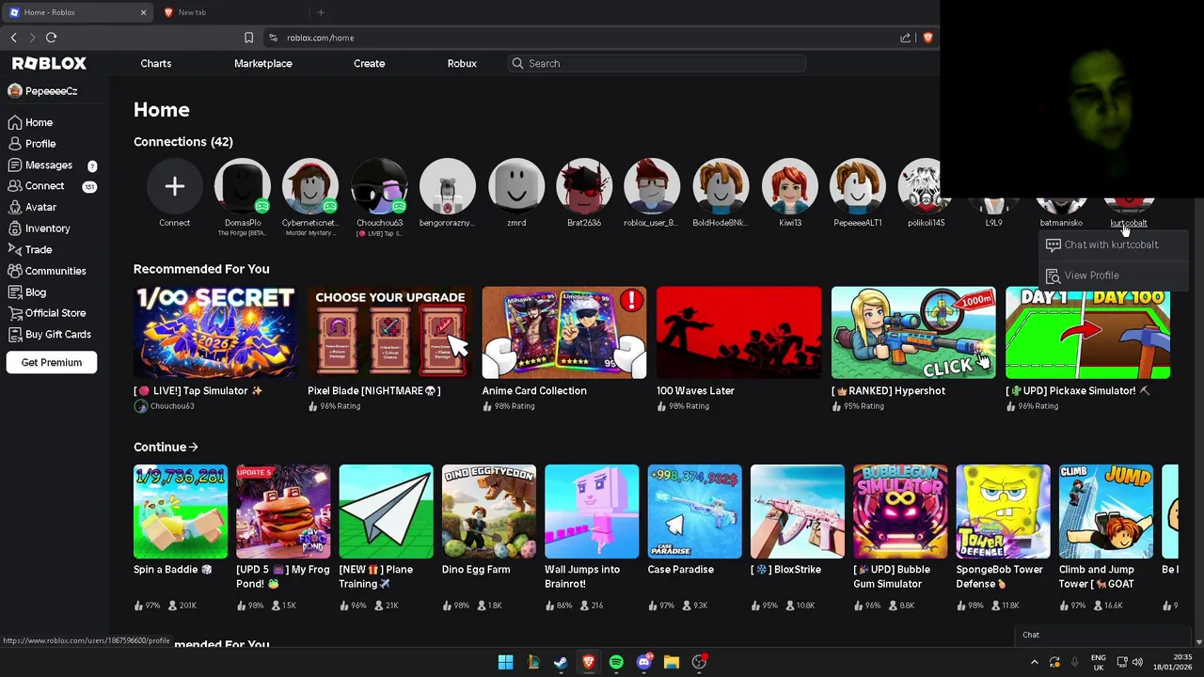Open Spin a Baddie game tile
Viewport: 1204px width, 677px height.
pos(181,512)
